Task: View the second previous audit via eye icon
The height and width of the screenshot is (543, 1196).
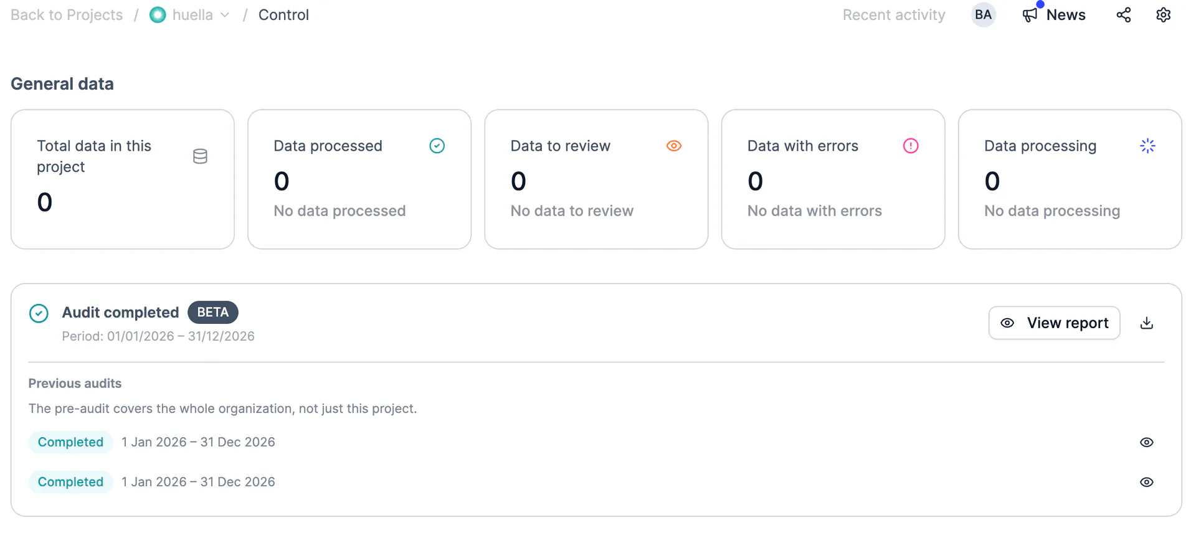Action: click(1147, 482)
